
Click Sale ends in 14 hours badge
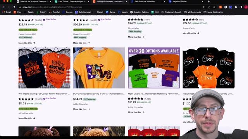[28, 109]
